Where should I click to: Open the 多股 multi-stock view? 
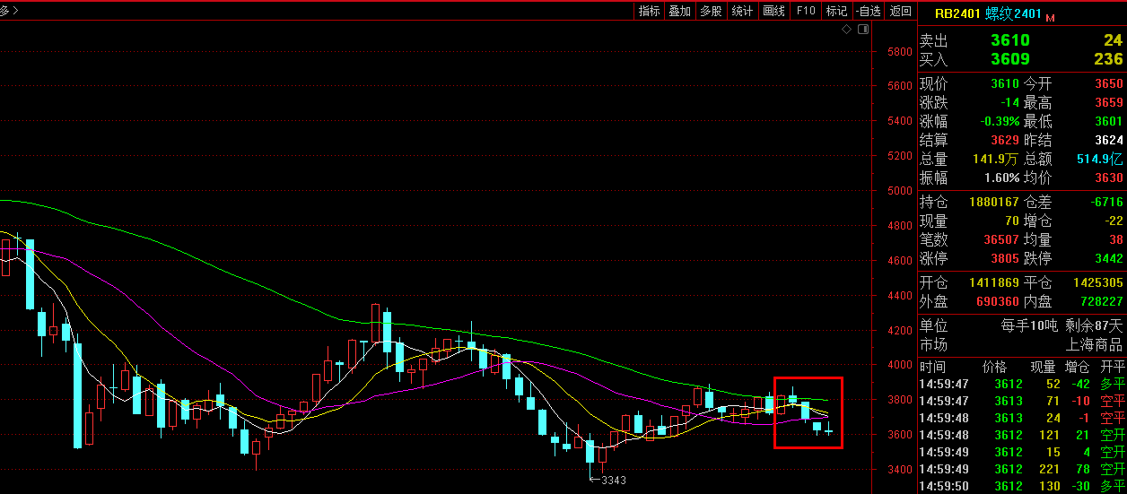tap(711, 11)
